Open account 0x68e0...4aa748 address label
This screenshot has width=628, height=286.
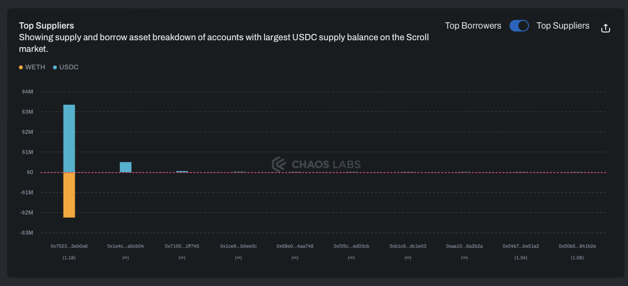click(295, 246)
